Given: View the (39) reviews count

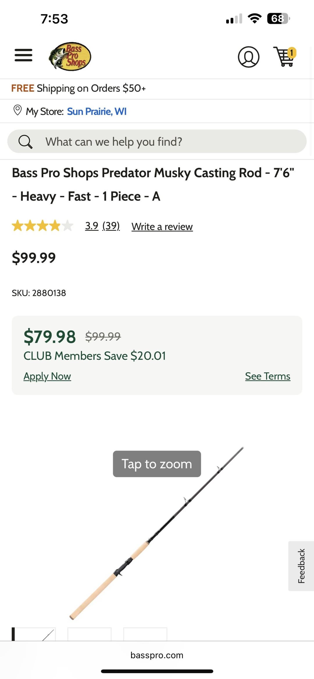Looking at the screenshot, I should [x=111, y=226].
